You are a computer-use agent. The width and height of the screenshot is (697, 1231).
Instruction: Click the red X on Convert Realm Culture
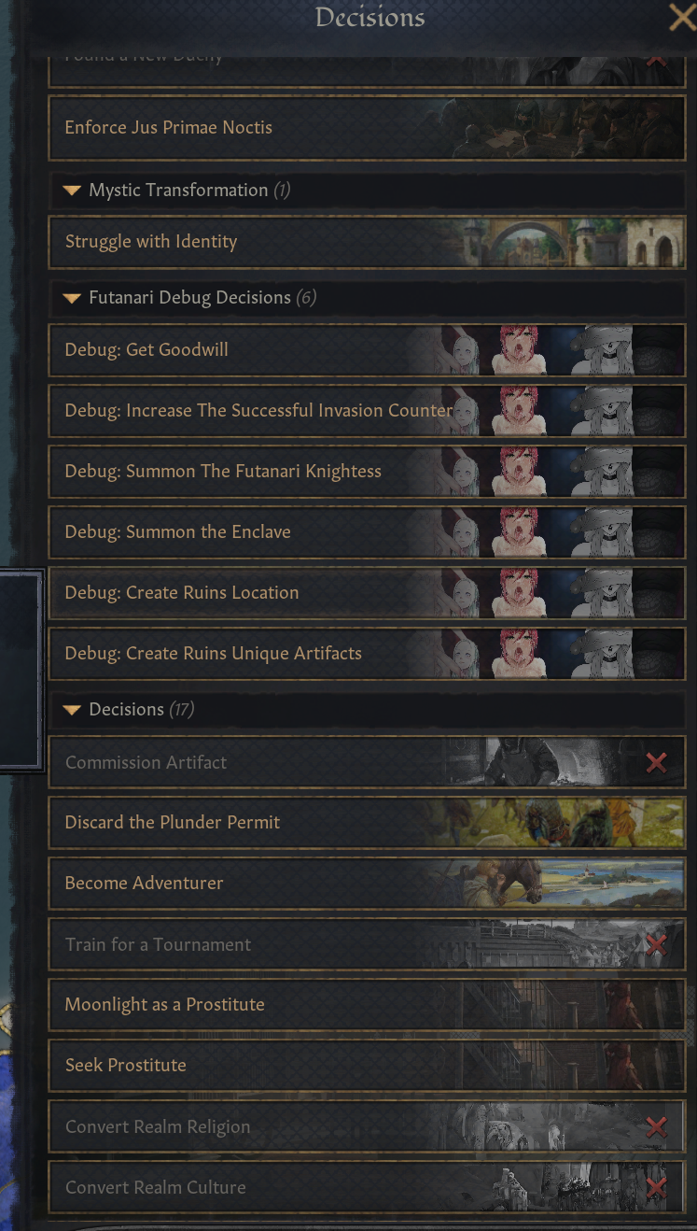(656, 1187)
